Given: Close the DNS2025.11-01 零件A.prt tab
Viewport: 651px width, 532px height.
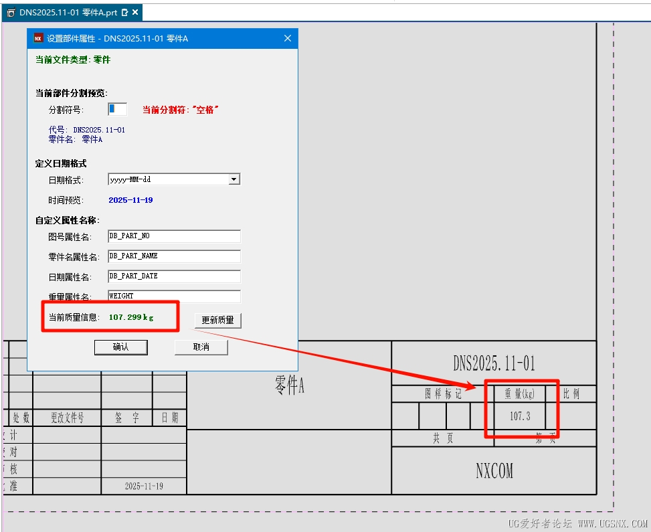Looking at the screenshot, I should [135, 13].
